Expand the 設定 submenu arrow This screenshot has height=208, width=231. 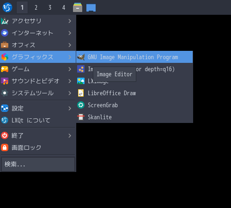[x=70, y=108]
